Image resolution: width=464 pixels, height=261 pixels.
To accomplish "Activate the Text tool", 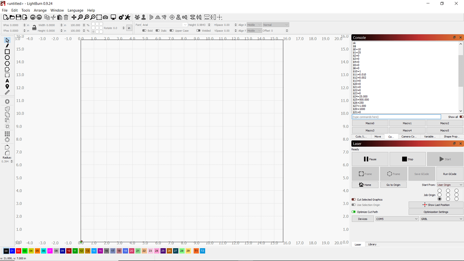I will [x=7, y=81].
